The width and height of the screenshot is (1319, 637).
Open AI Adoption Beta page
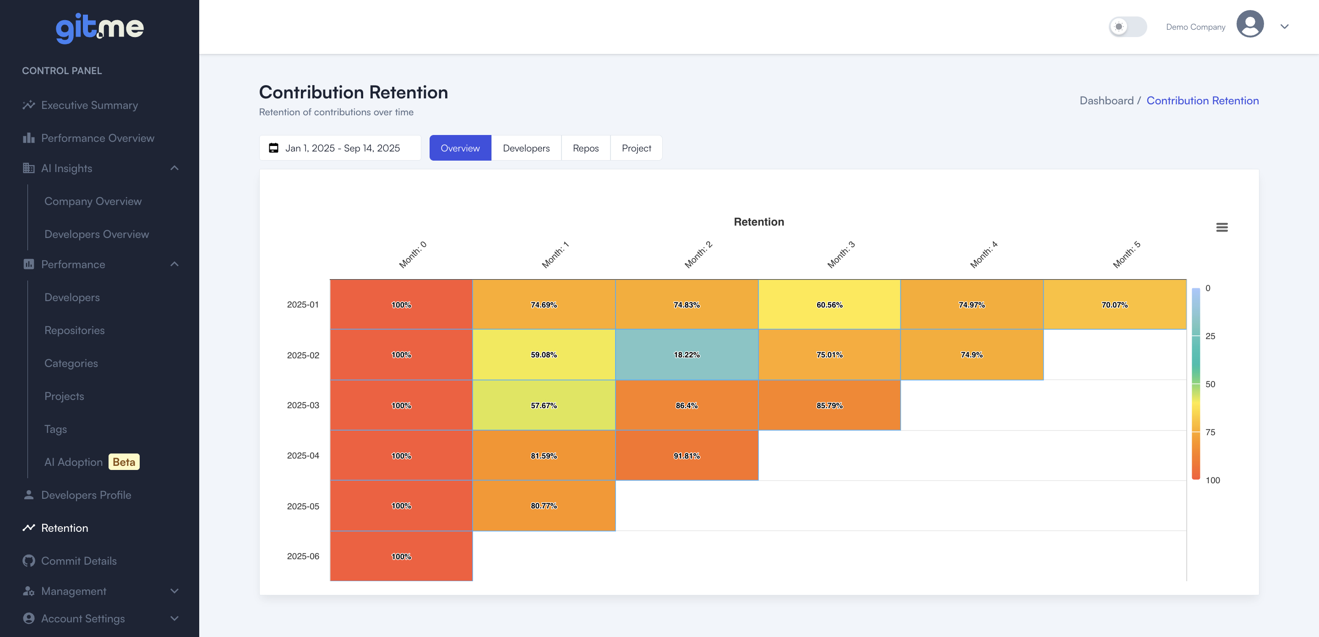74,462
